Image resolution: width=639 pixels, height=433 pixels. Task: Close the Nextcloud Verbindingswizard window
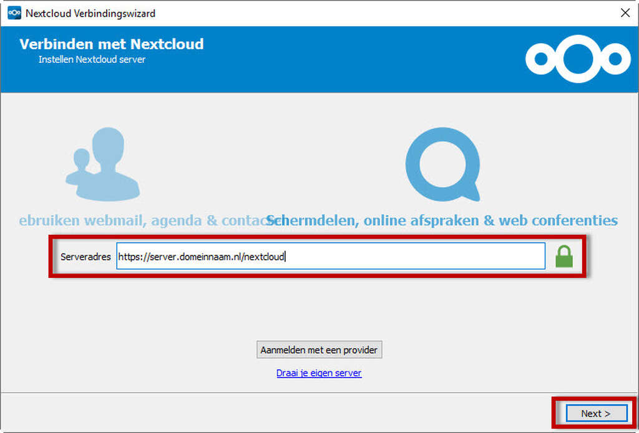coord(625,13)
